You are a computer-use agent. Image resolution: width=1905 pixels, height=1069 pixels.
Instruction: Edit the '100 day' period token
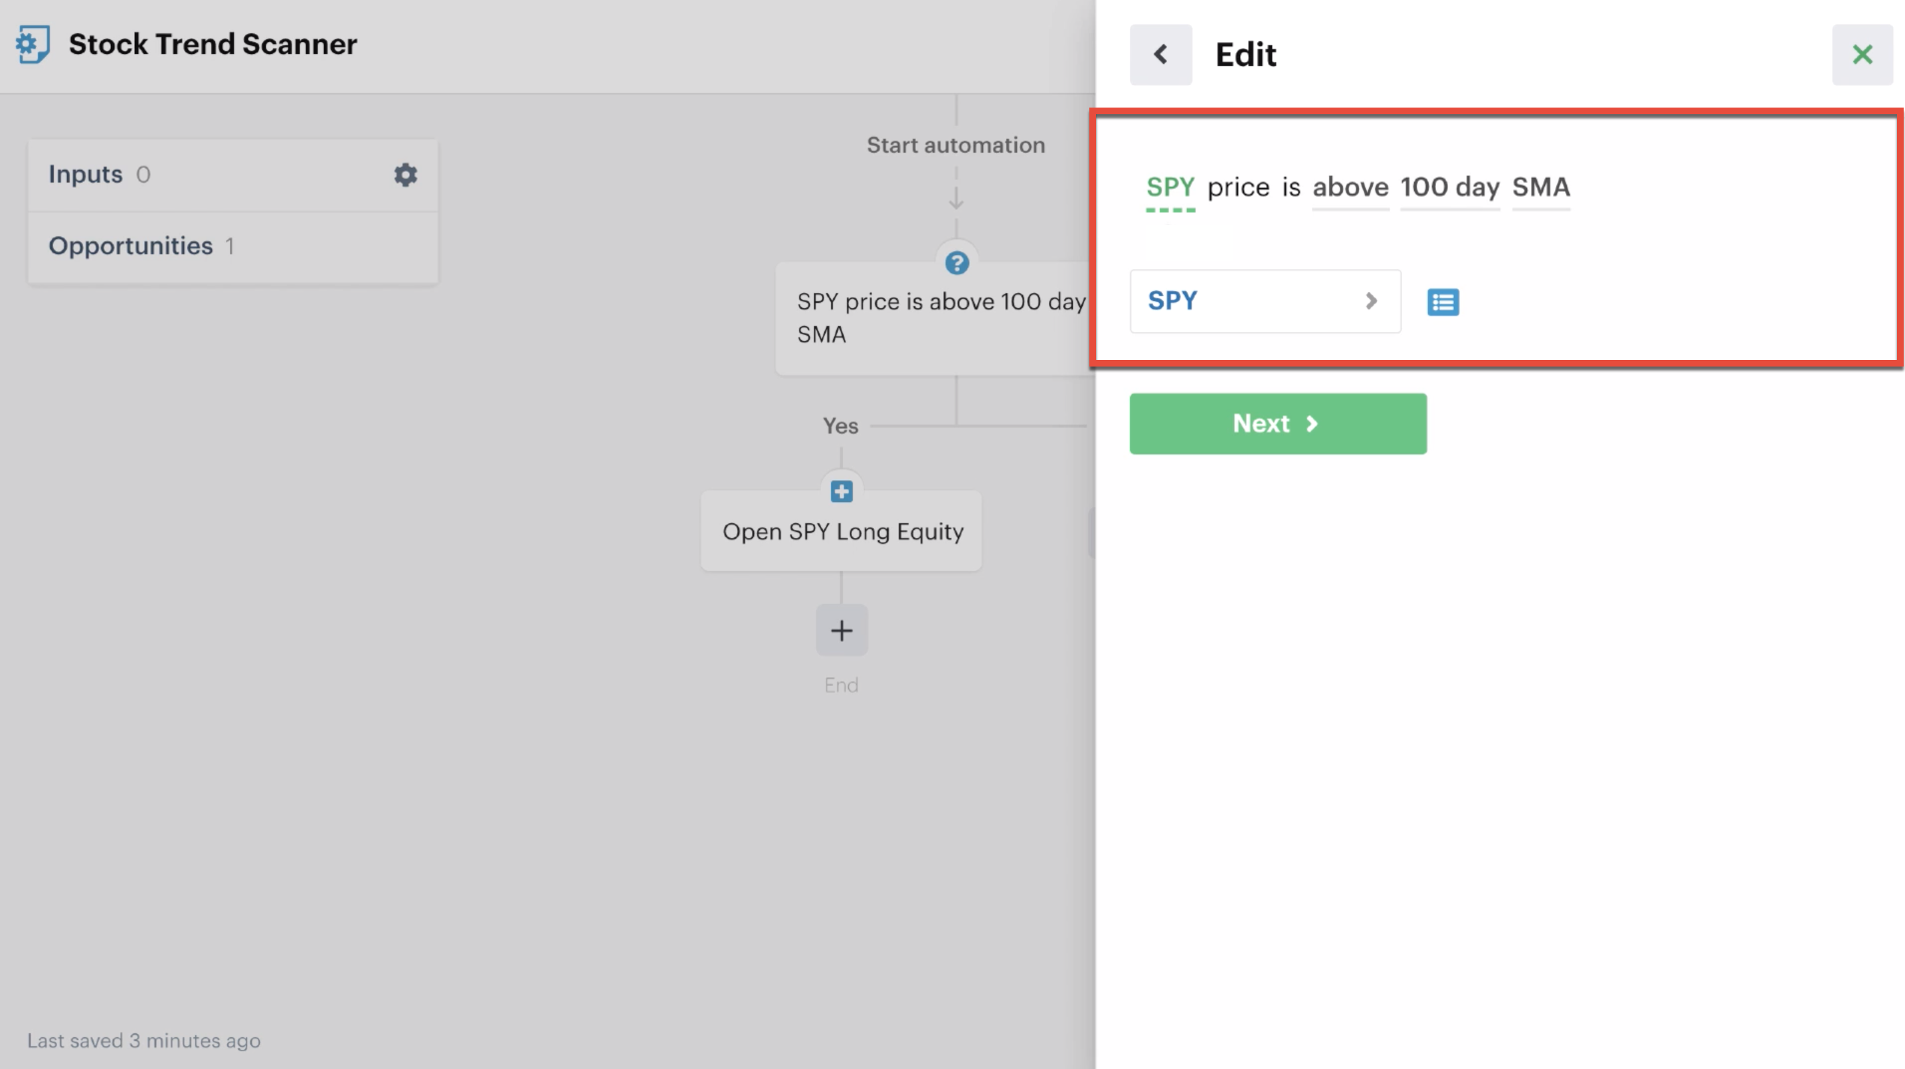(x=1449, y=187)
